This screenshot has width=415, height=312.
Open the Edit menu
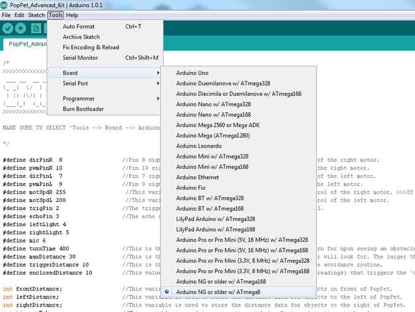click(20, 15)
